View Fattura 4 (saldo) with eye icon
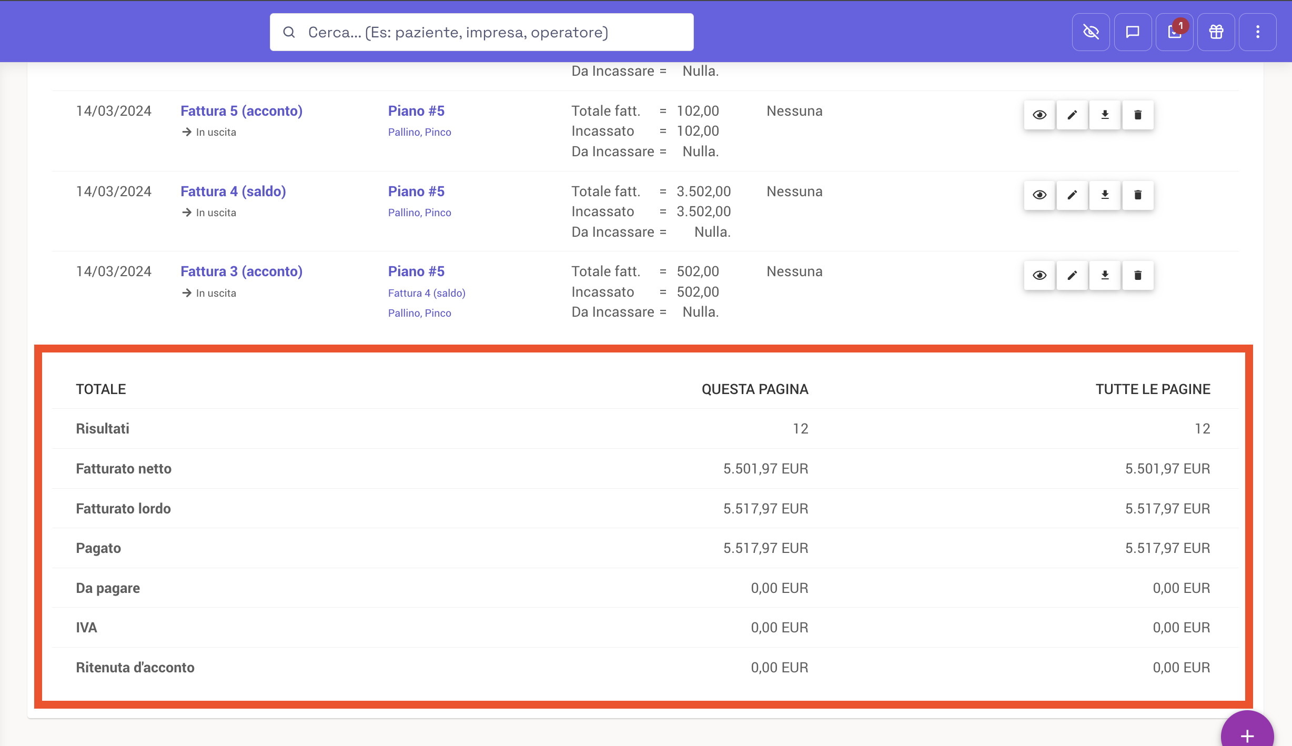The height and width of the screenshot is (746, 1292). pyautogui.click(x=1039, y=195)
